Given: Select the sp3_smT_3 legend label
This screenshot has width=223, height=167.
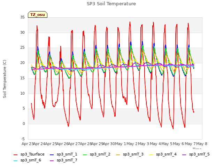Looking at the screenshot, I should click(133, 154).
